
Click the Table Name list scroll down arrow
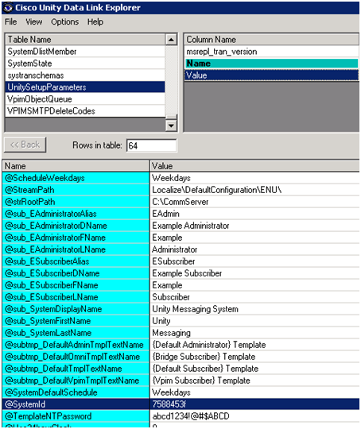pyautogui.click(x=172, y=126)
